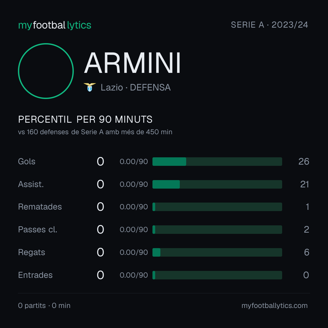328x328 pixels.
Task: Click the Assist. percentile bar
Action: [217, 184]
